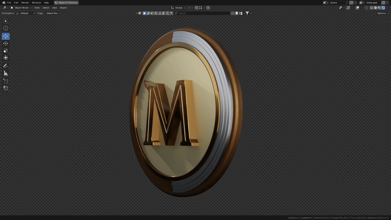Select the Transform tool

point(5,58)
